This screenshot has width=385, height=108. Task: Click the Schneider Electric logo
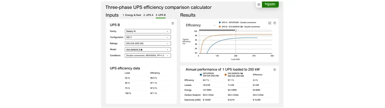coord(270,4)
